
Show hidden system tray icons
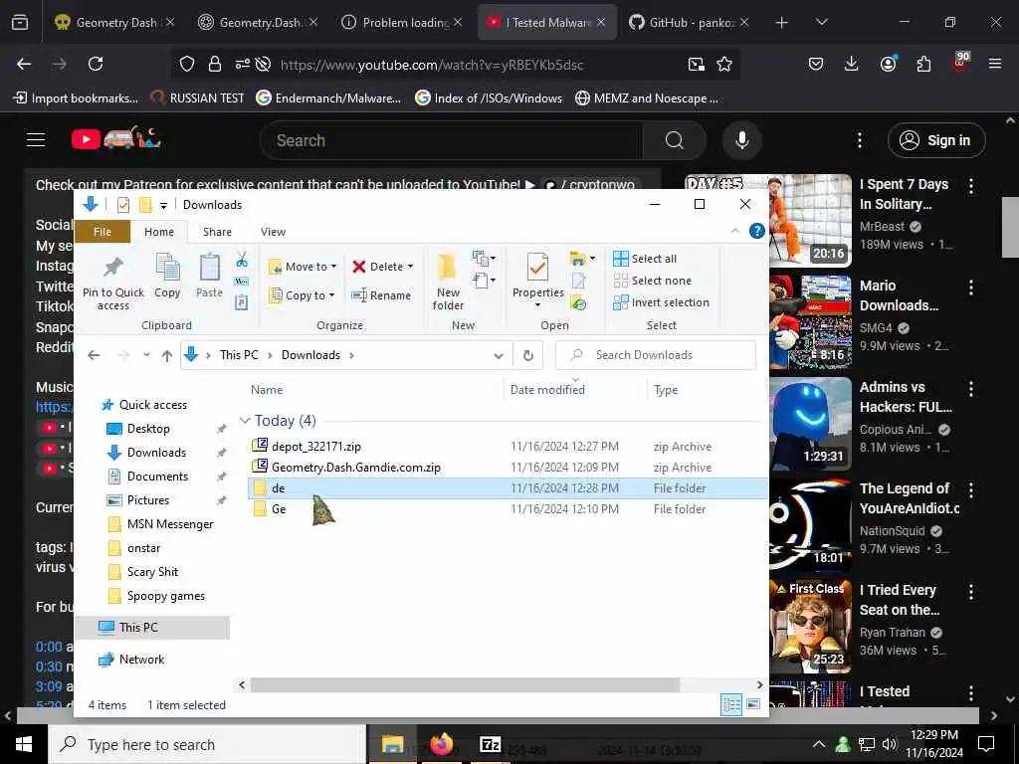(x=819, y=744)
